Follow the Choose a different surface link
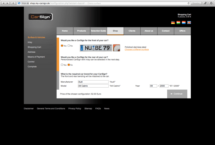Image resolution: width=215 pixels, height=145 pixels. tap(137, 49)
